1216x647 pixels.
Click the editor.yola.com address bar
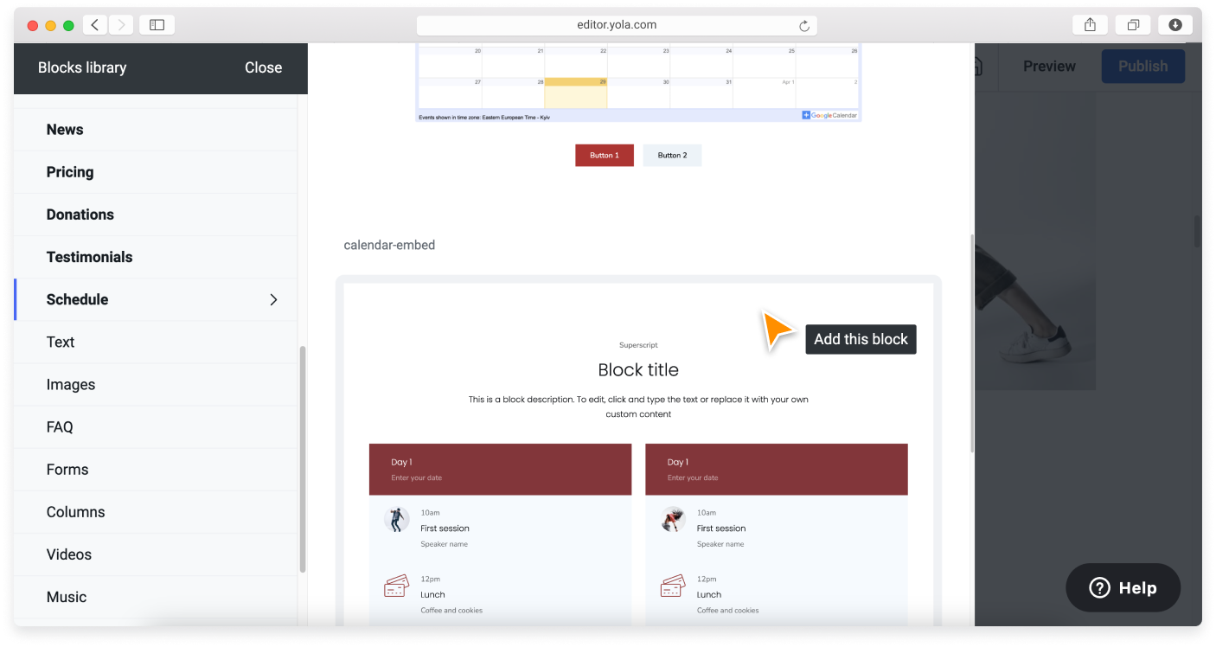616,25
